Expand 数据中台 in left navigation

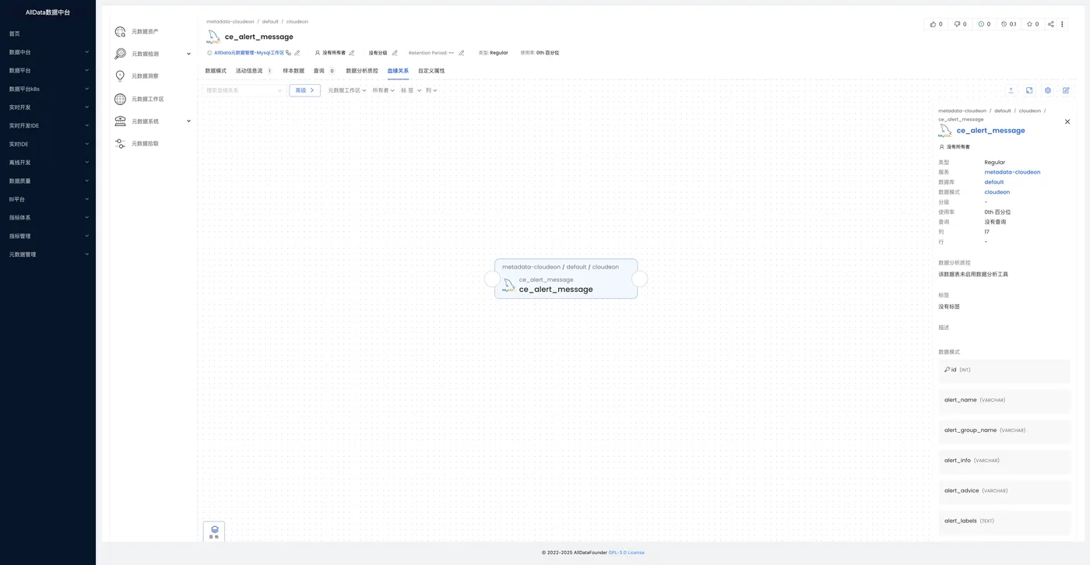pyautogui.click(x=47, y=52)
